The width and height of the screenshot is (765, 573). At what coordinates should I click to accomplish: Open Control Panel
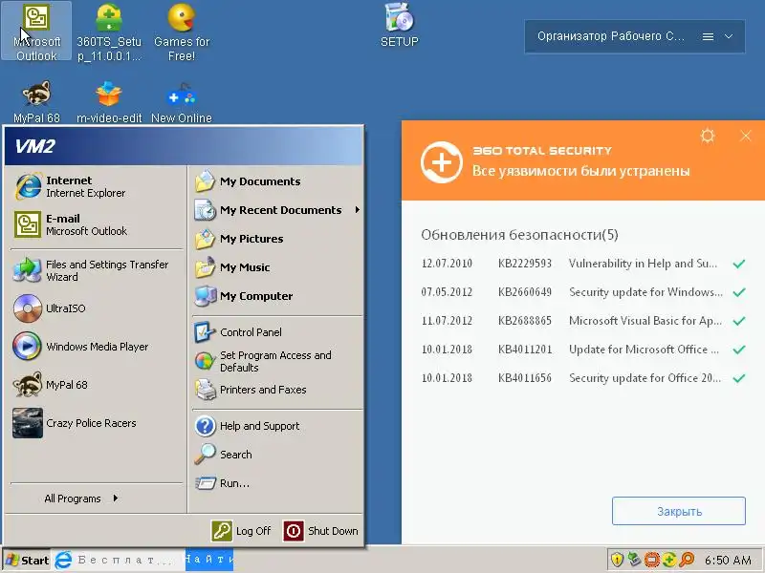tap(277, 332)
